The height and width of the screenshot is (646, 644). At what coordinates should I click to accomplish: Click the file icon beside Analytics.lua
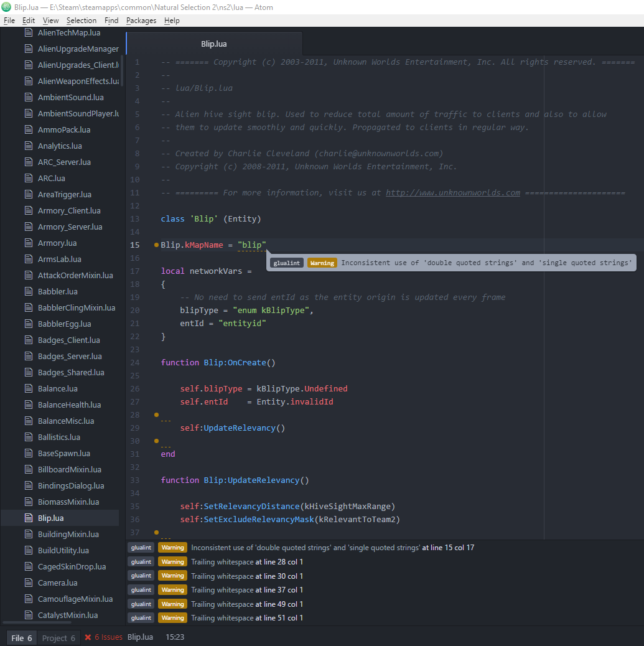29,146
